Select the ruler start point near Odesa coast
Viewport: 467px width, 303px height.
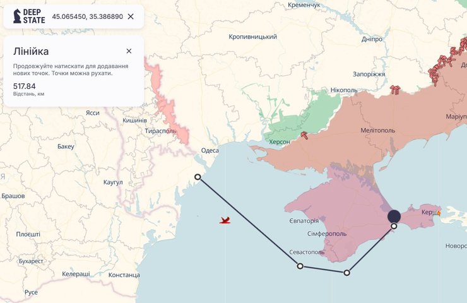pyautogui.click(x=198, y=177)
